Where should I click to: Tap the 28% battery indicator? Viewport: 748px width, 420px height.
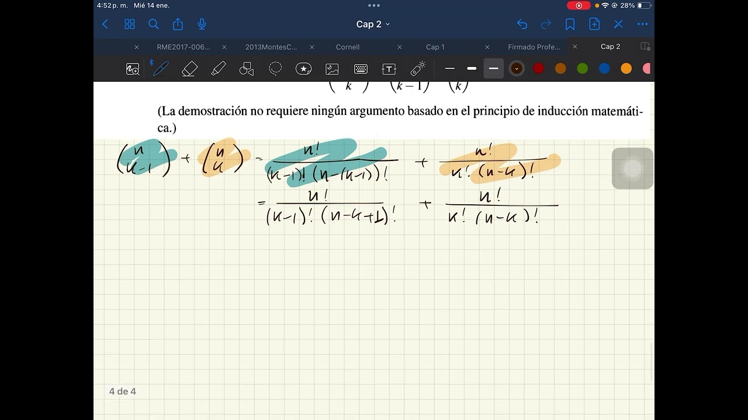click(x=635, y=5)
